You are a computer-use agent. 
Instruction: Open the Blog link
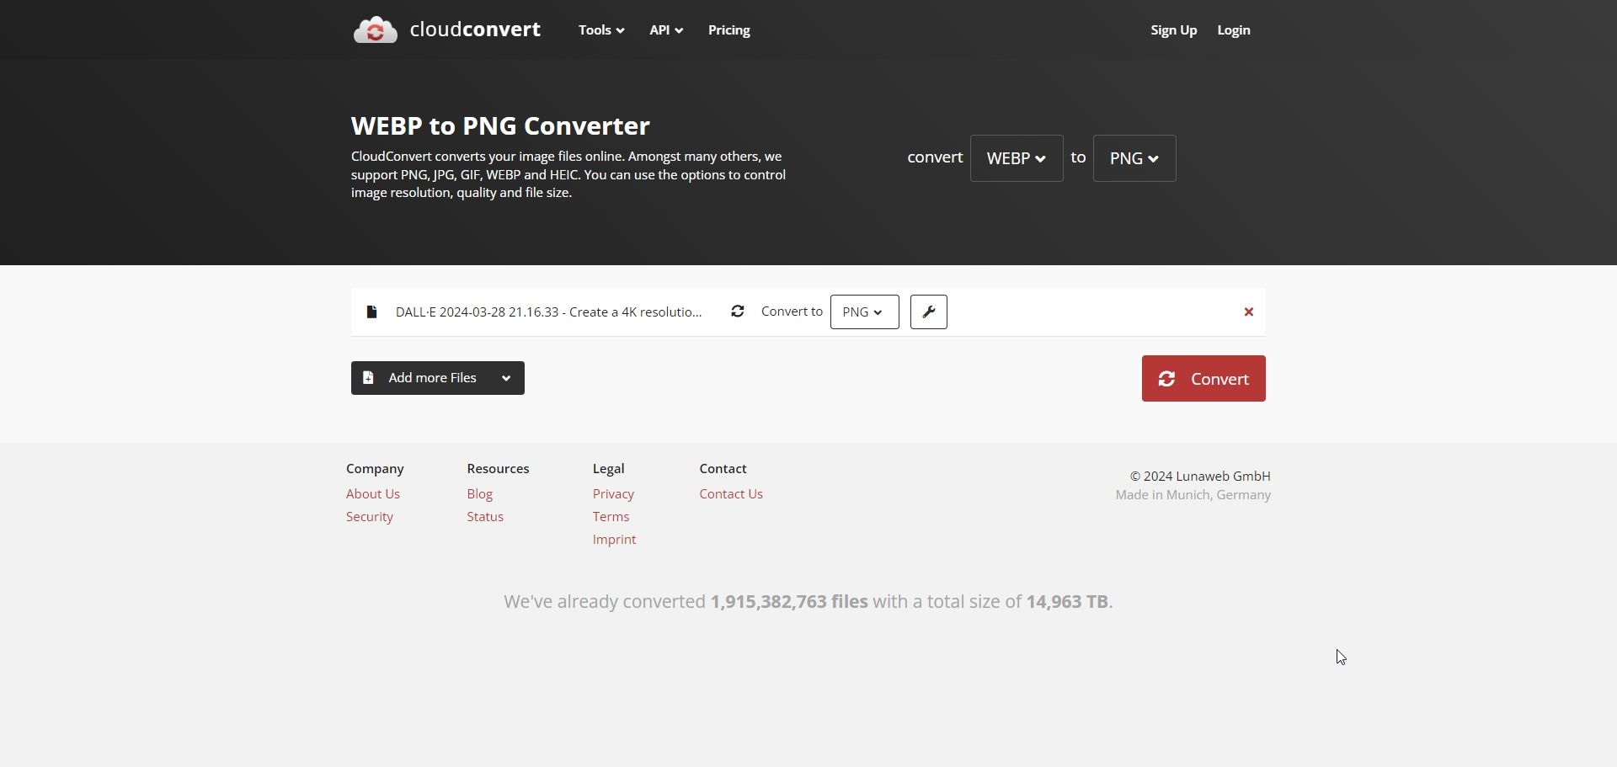480,494
